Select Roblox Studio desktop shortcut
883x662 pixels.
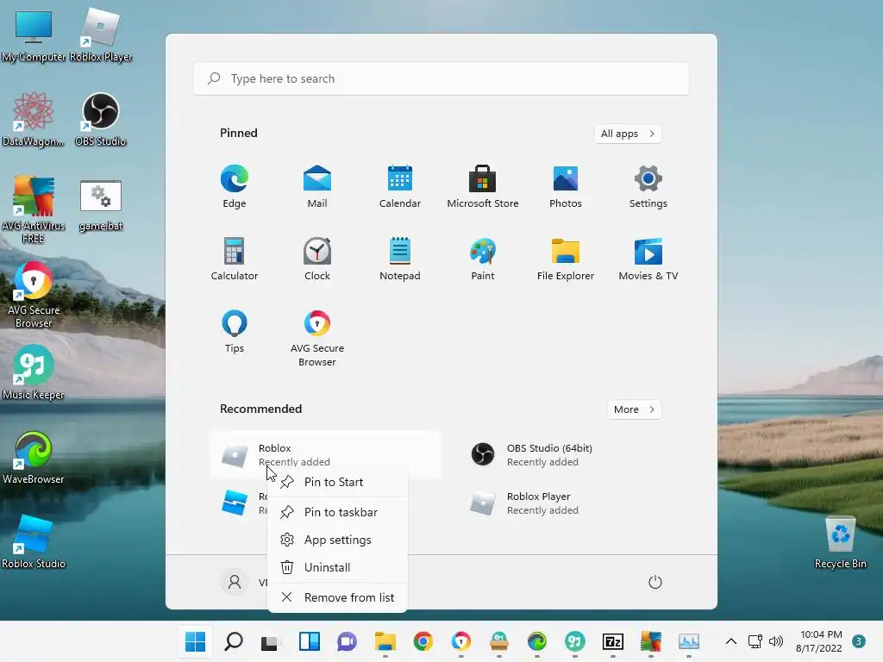[x=34, y=541]
